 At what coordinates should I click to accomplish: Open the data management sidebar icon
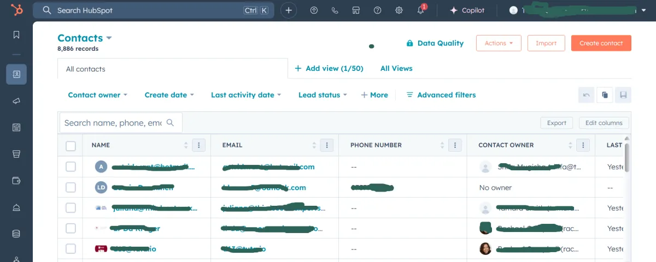16,234
